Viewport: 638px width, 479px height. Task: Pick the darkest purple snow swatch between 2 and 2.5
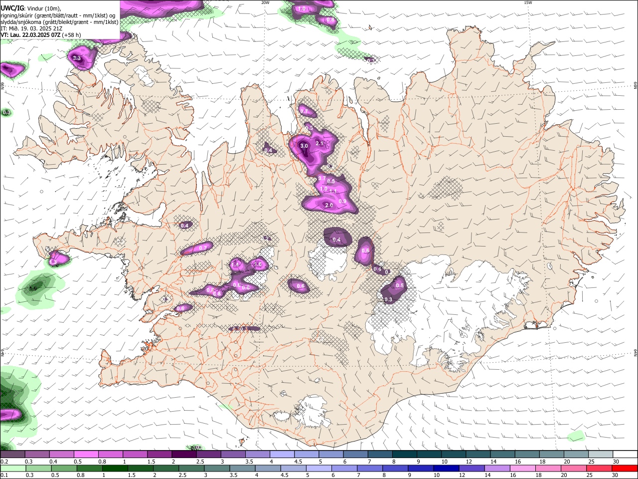tap(184, 455)
